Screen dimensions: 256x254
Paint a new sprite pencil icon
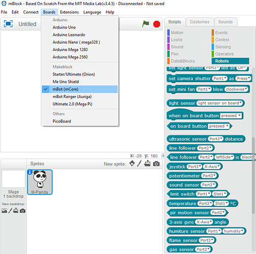[x=139, y=164]
